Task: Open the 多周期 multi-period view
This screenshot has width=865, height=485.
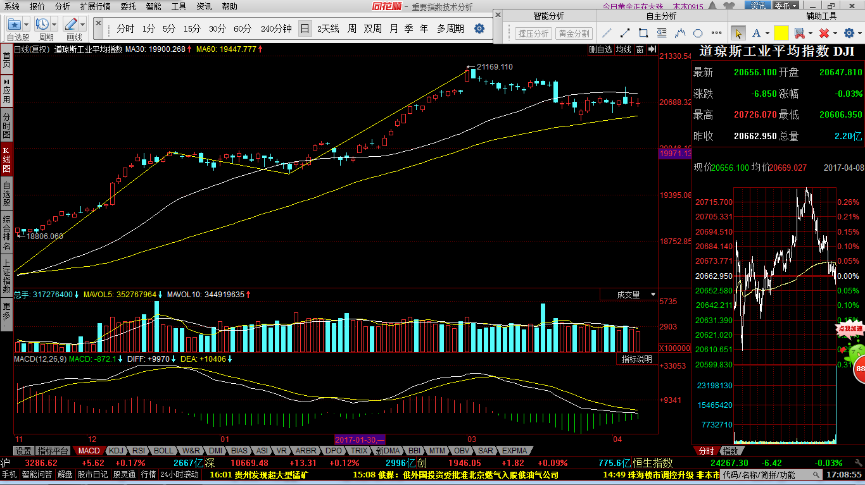Action: 450,28
